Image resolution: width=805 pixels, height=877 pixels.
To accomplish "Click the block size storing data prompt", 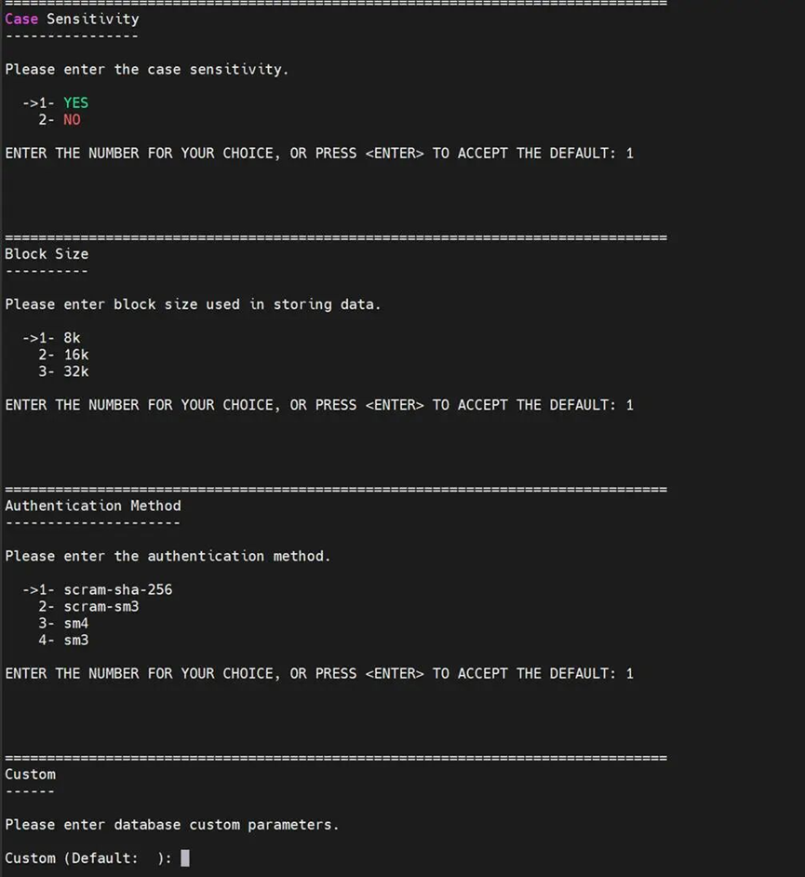I will click(x=193, y=304).
